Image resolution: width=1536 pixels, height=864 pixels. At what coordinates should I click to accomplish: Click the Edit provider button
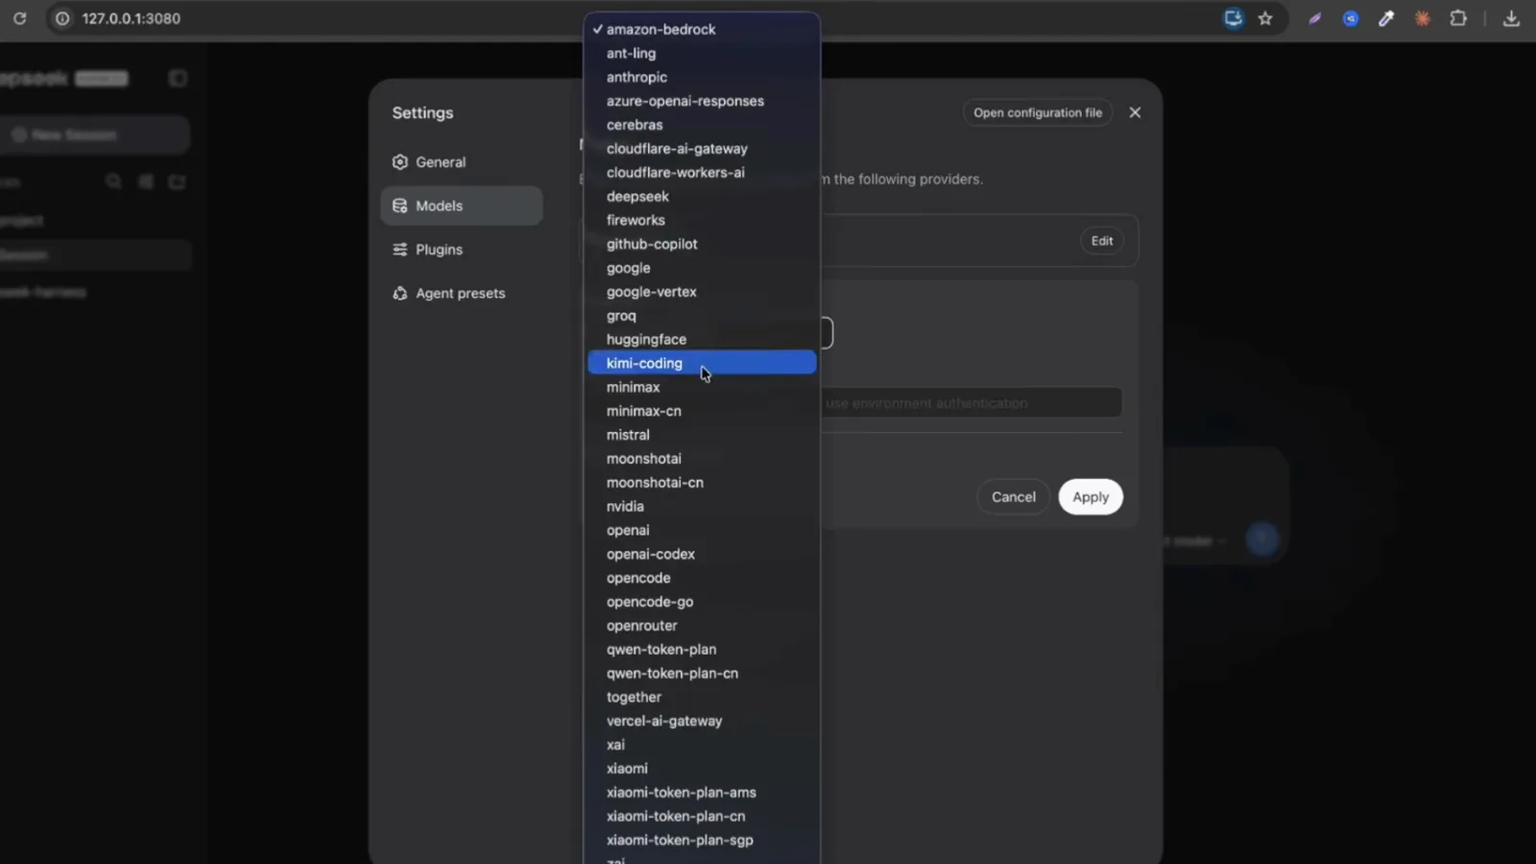(x=1102, y=241)
